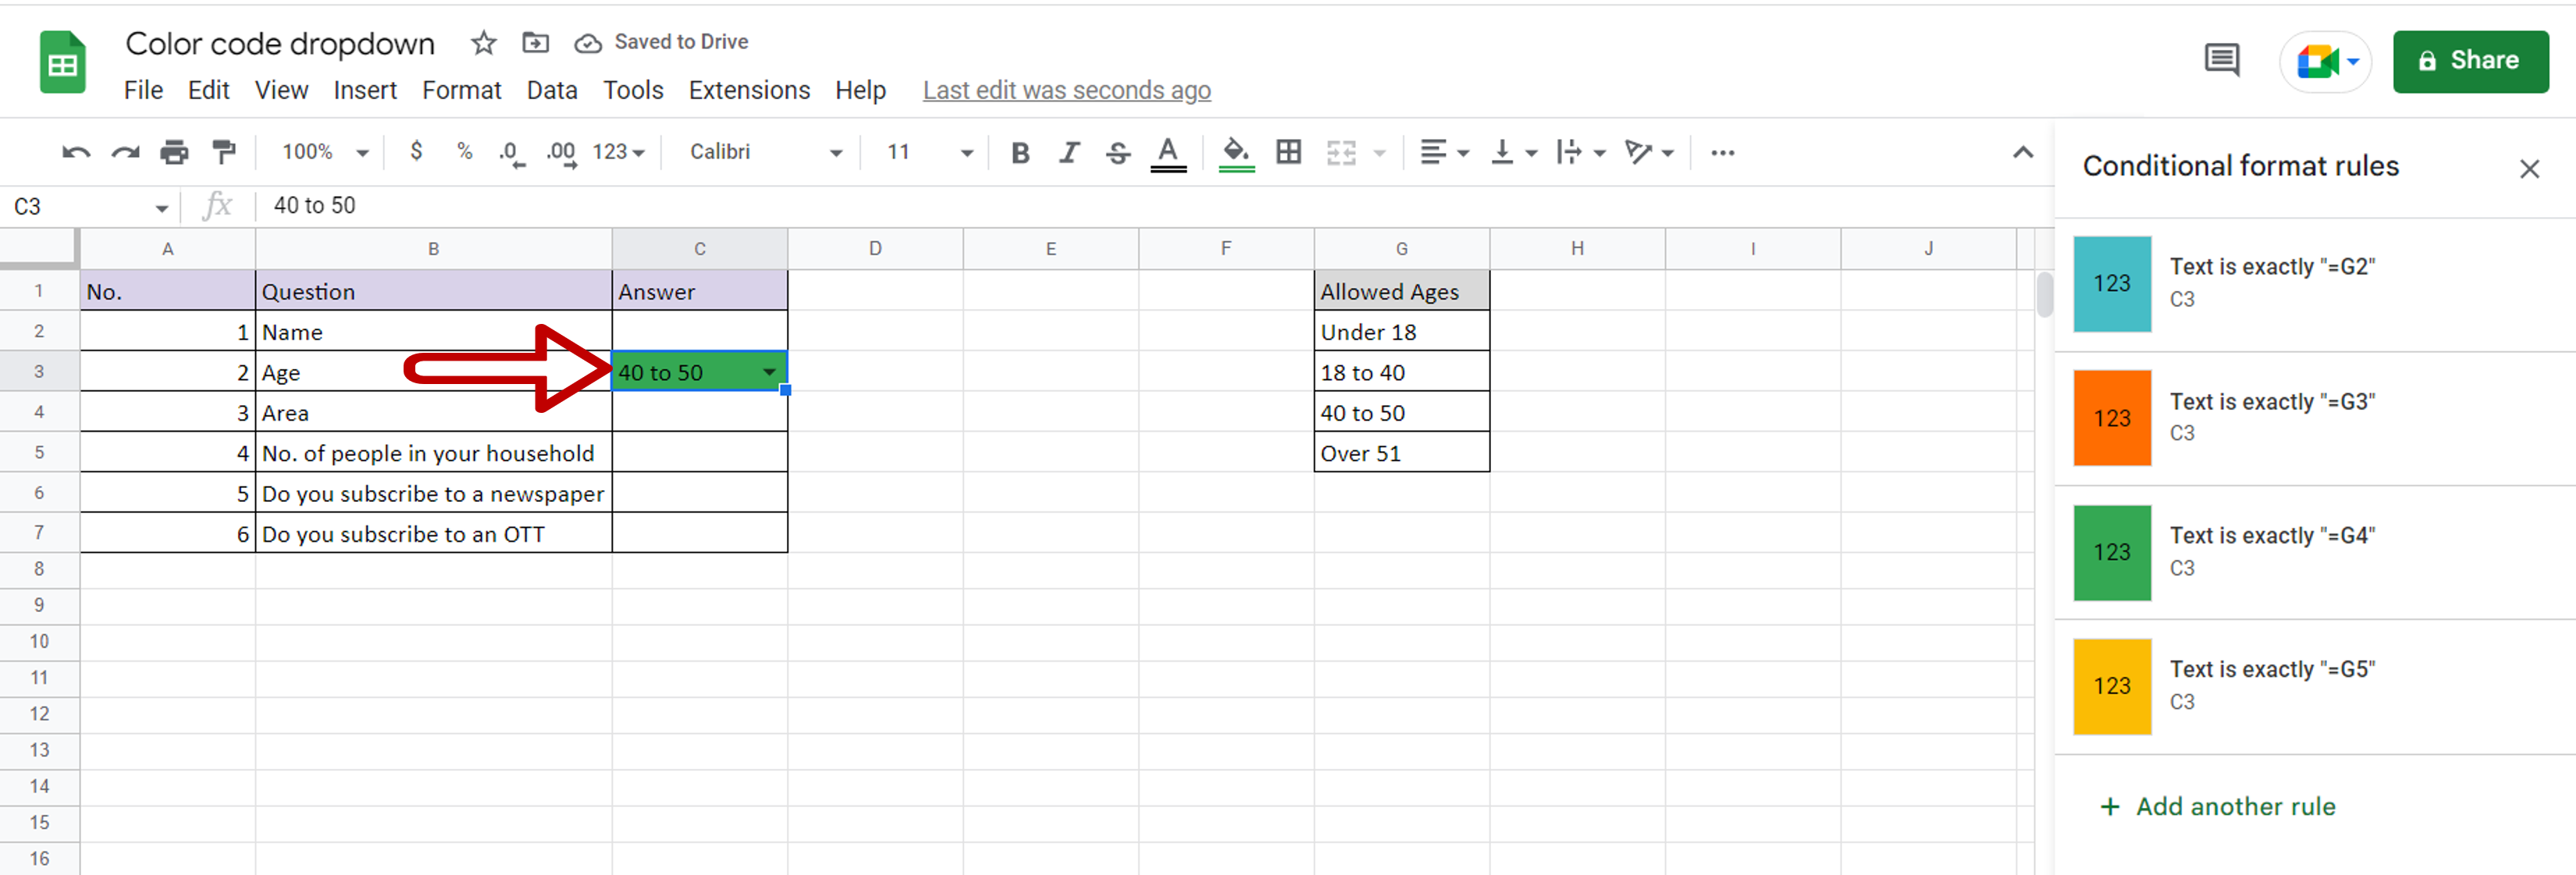Image resolution: width=2576 pixels, height=875 pixels.
Task: Toggle italic formatting on cell C3
Action: tap(1068, 152)
